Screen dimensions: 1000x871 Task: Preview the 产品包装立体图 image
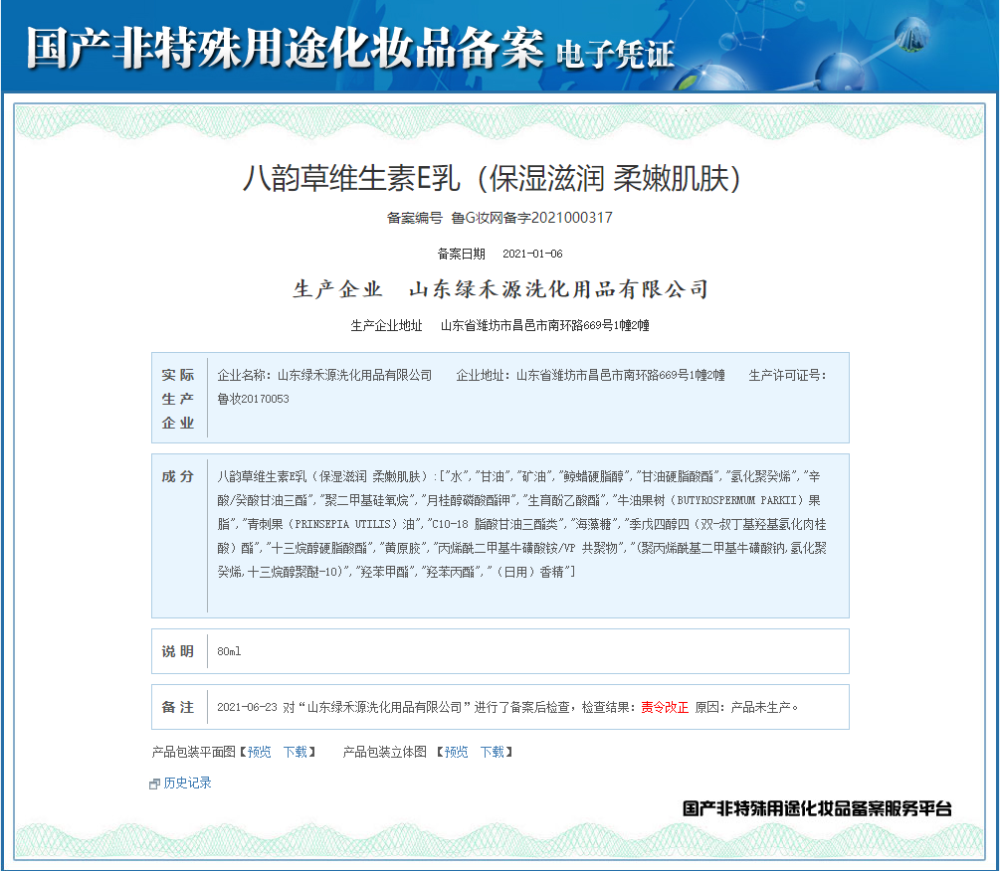(x=456, y=752)
